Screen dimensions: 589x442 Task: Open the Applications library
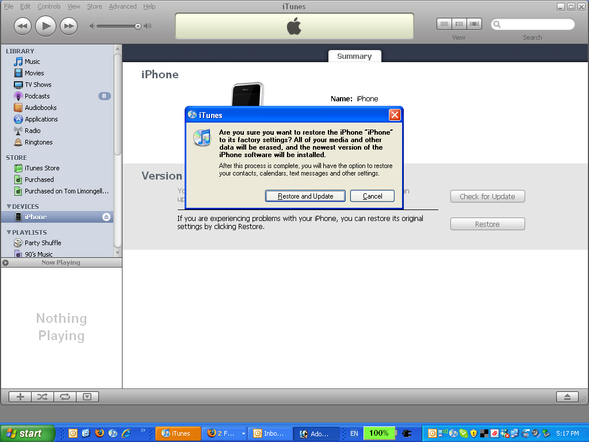[41, 119]
